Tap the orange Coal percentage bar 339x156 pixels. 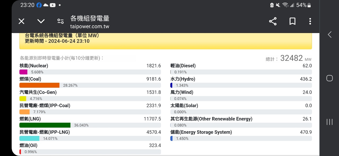tap(39, 85)
